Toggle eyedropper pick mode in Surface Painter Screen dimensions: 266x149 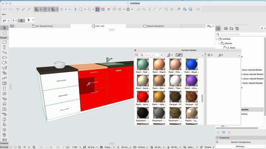point(179,55)
